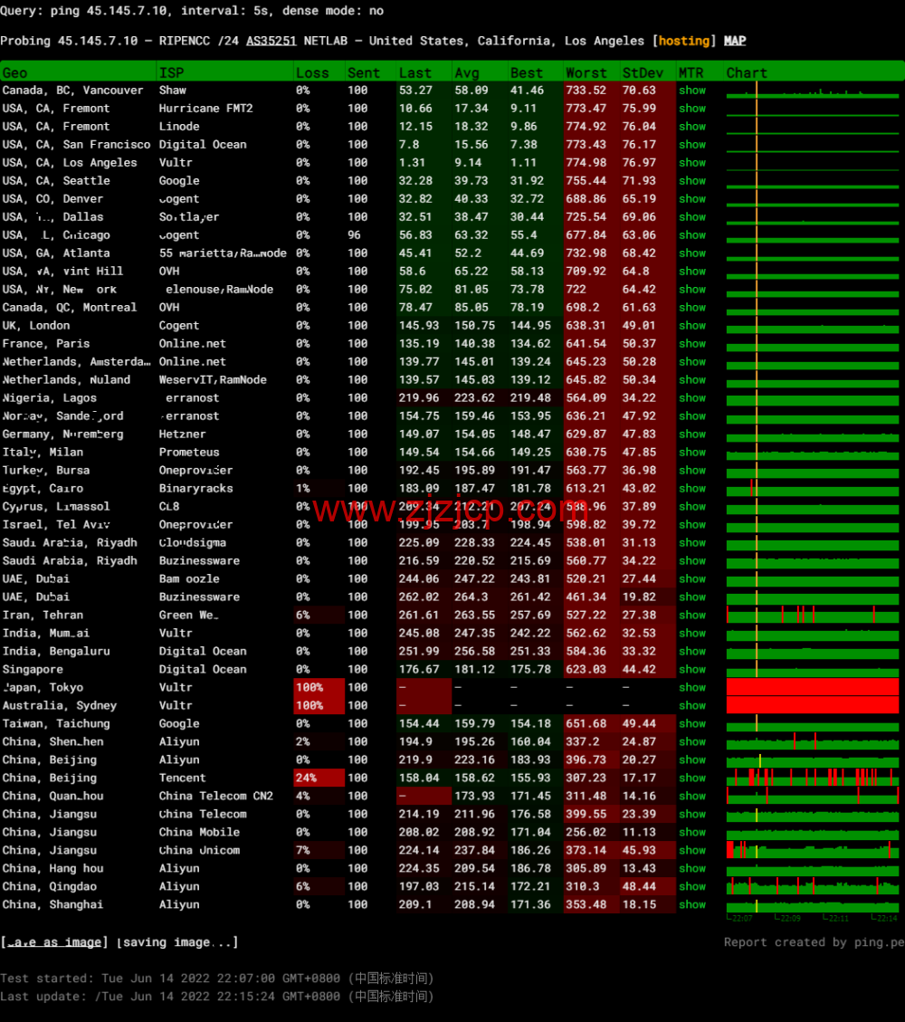Screen dimensions: 905x1022
Task: Click the Geo column header
Action: click(15, 72)
